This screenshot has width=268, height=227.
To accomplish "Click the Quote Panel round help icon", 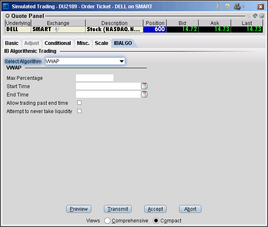I will (x=262, y=16).
